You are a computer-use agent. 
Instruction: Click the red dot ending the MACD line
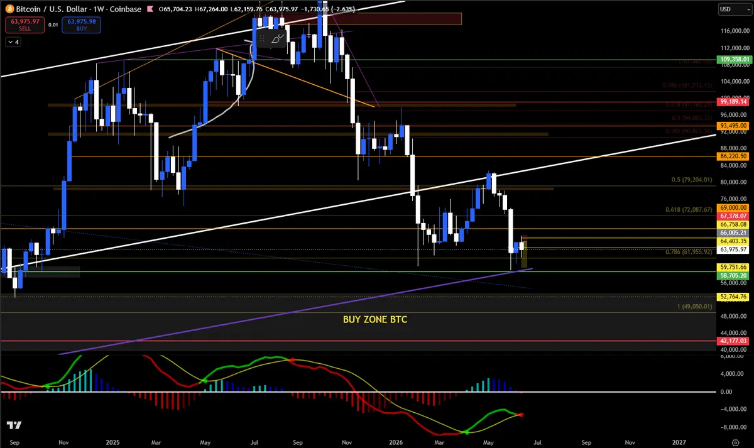(x=522, y=415)
